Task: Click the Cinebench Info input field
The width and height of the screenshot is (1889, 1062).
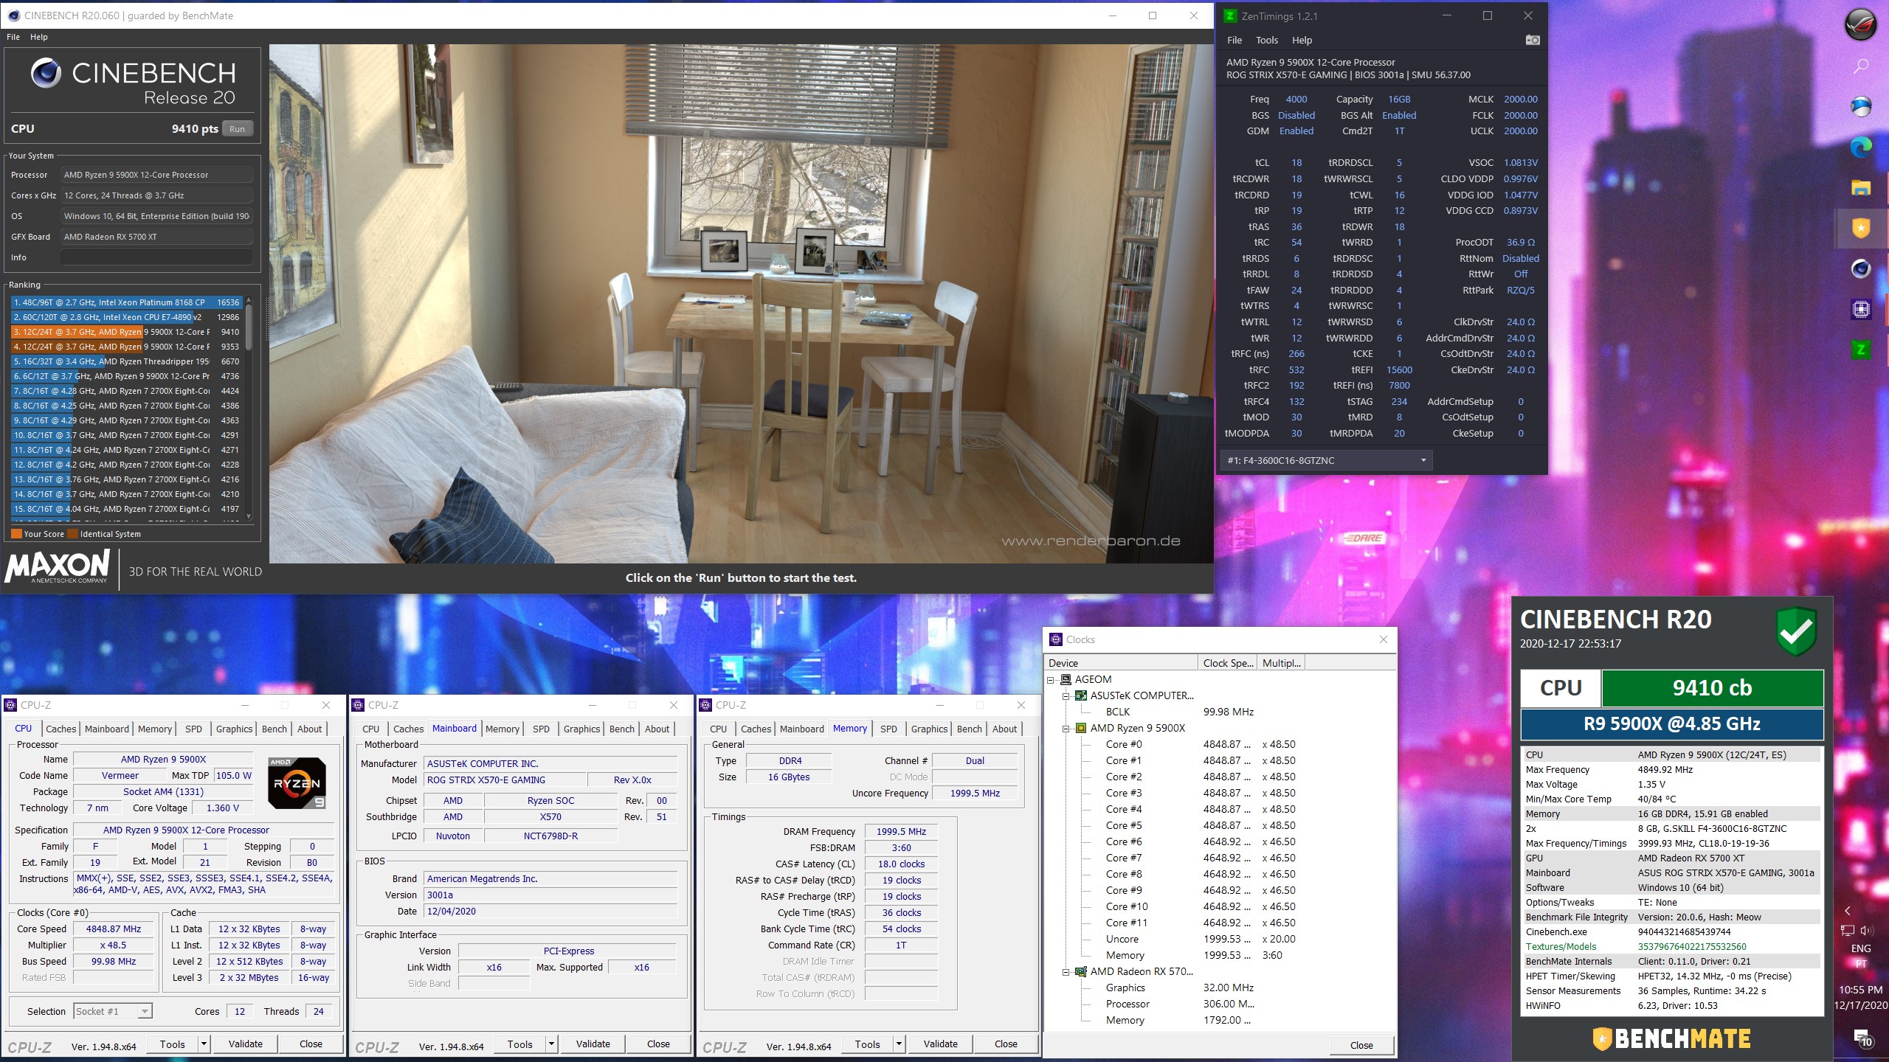Action: [156, 257]
